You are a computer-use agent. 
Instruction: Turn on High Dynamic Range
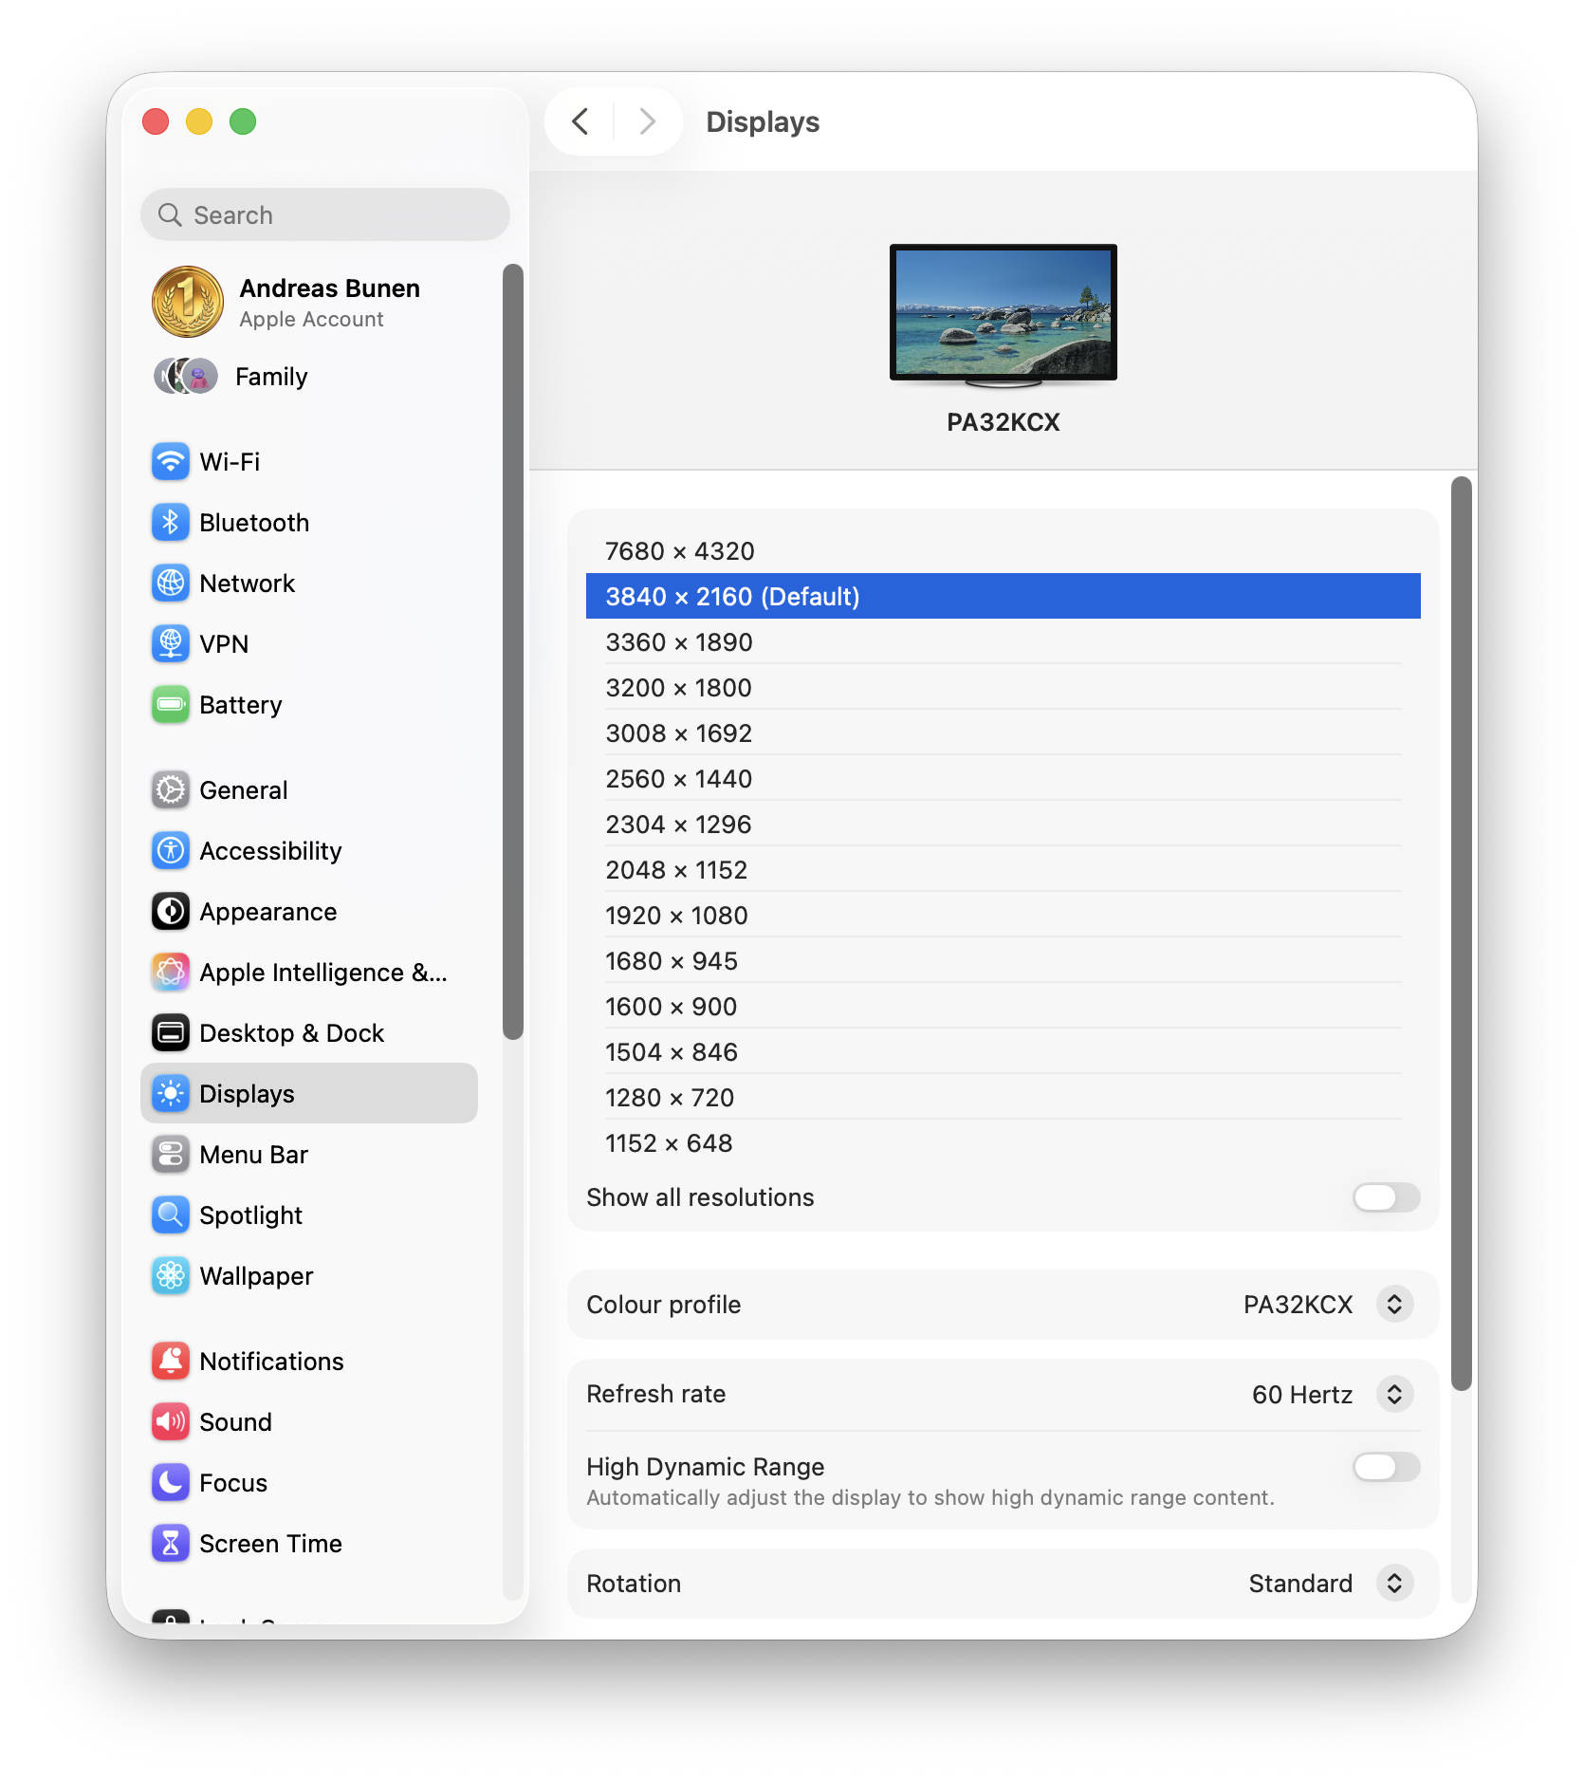[x=1384, y=1468]
